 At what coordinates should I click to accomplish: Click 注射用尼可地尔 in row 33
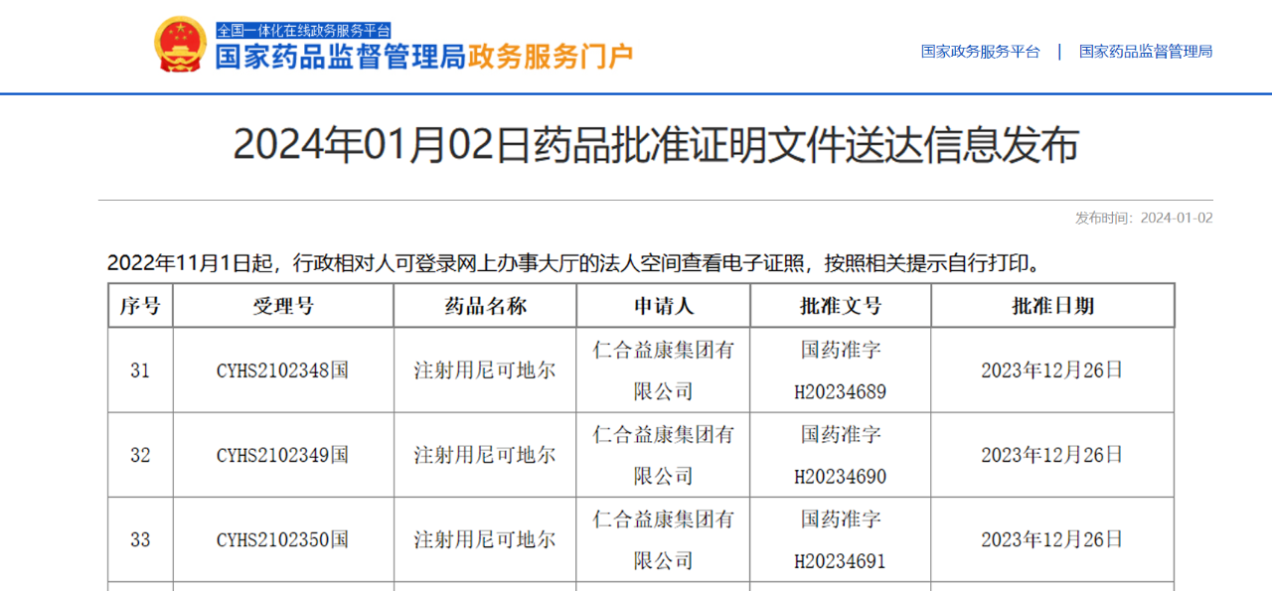485,540
